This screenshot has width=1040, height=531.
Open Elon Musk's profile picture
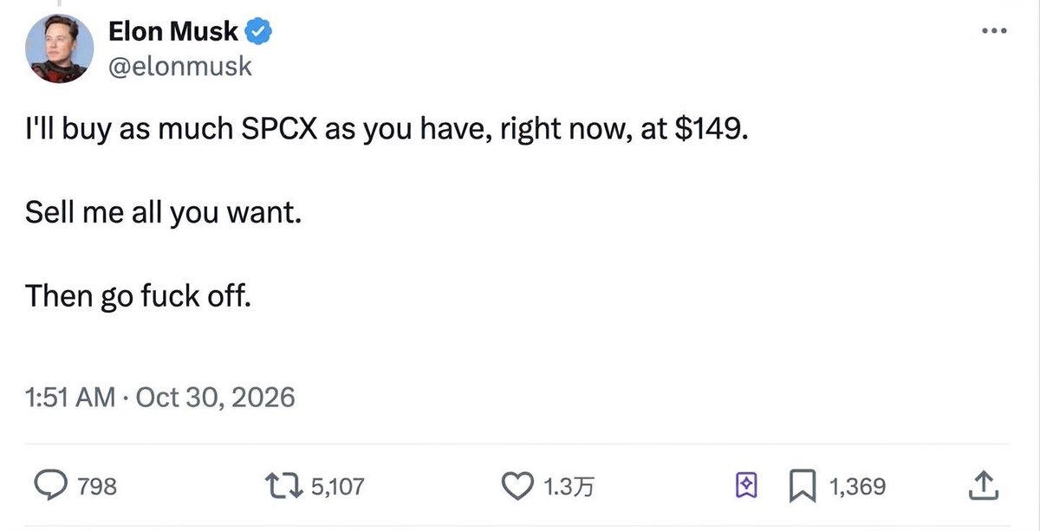click(x=58, y=49)
